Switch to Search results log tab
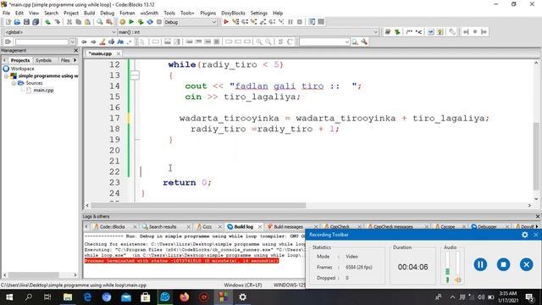542x305 pixels. click(x=163, y=226)
